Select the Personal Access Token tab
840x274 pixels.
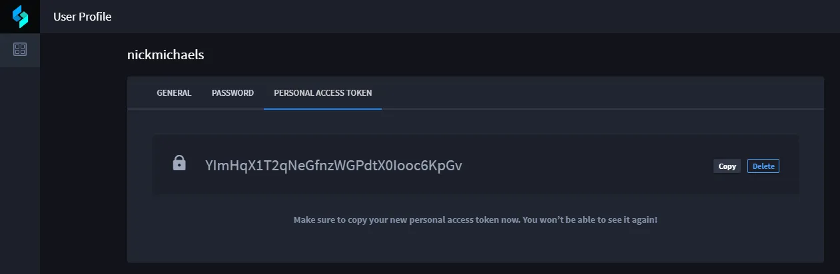click(x=323, y=93)
